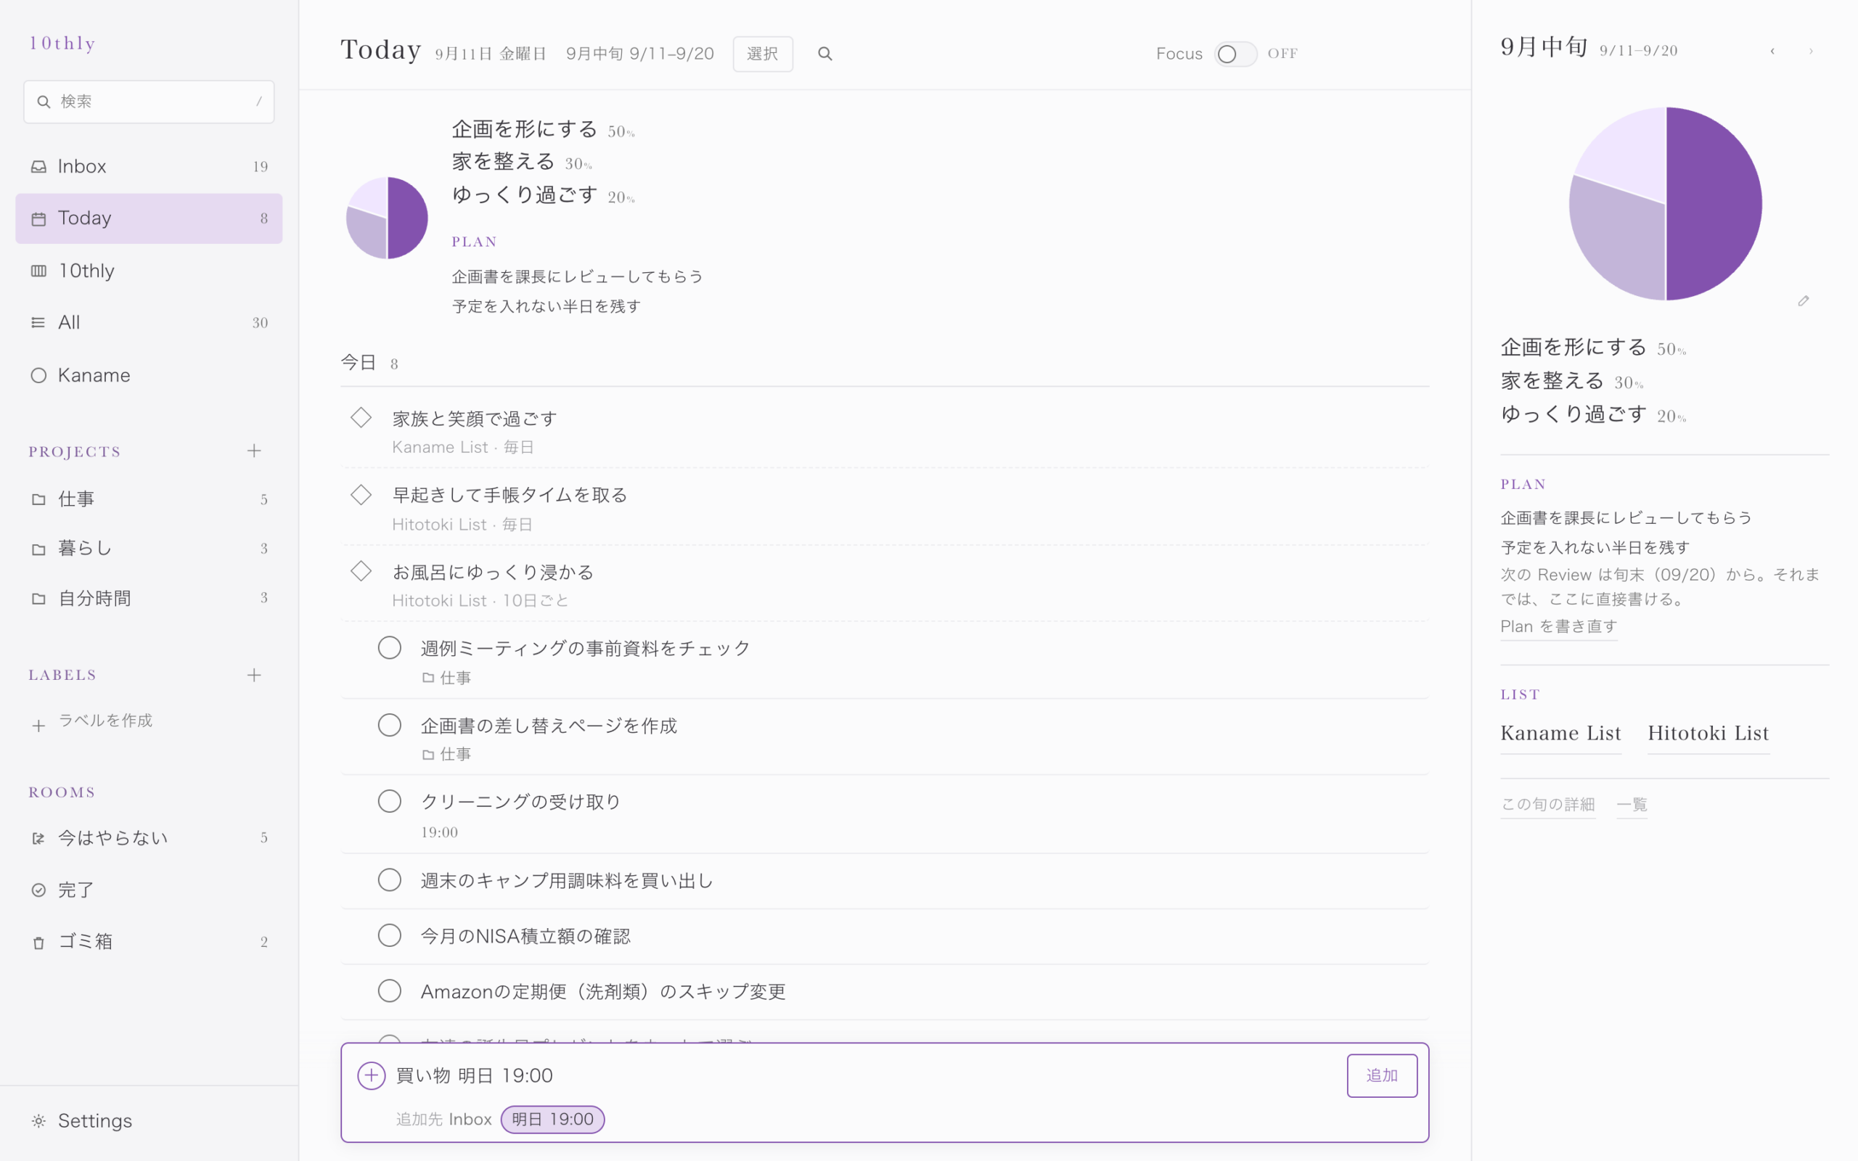Complete task クリーニングの受け取り

389,802
